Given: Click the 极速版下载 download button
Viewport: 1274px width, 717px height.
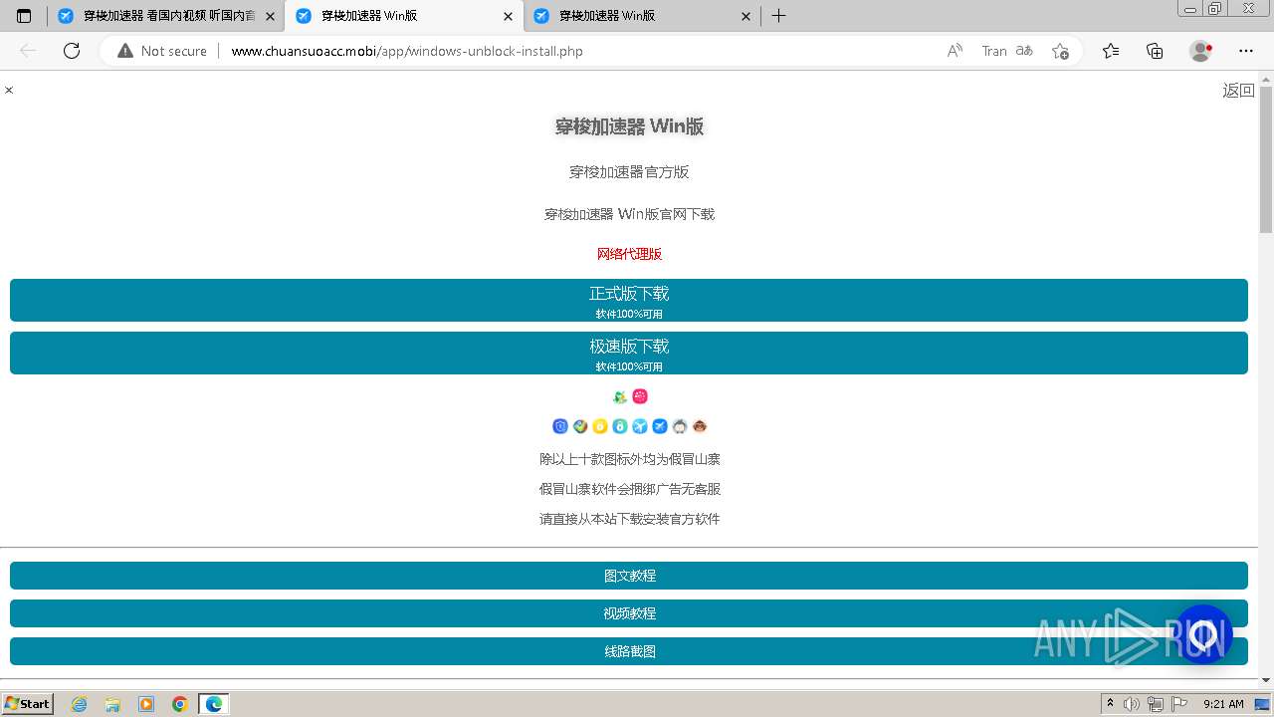Looking at the screenshot, I should pos(629,354).
